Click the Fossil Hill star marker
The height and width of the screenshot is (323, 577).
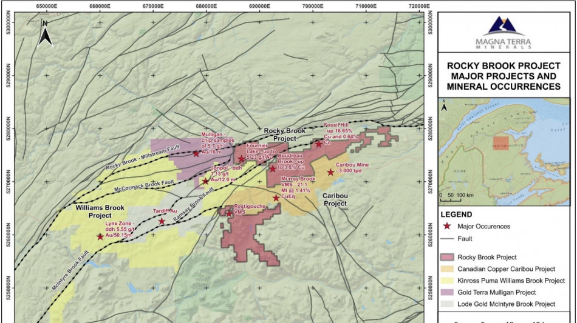coord(319,144)
